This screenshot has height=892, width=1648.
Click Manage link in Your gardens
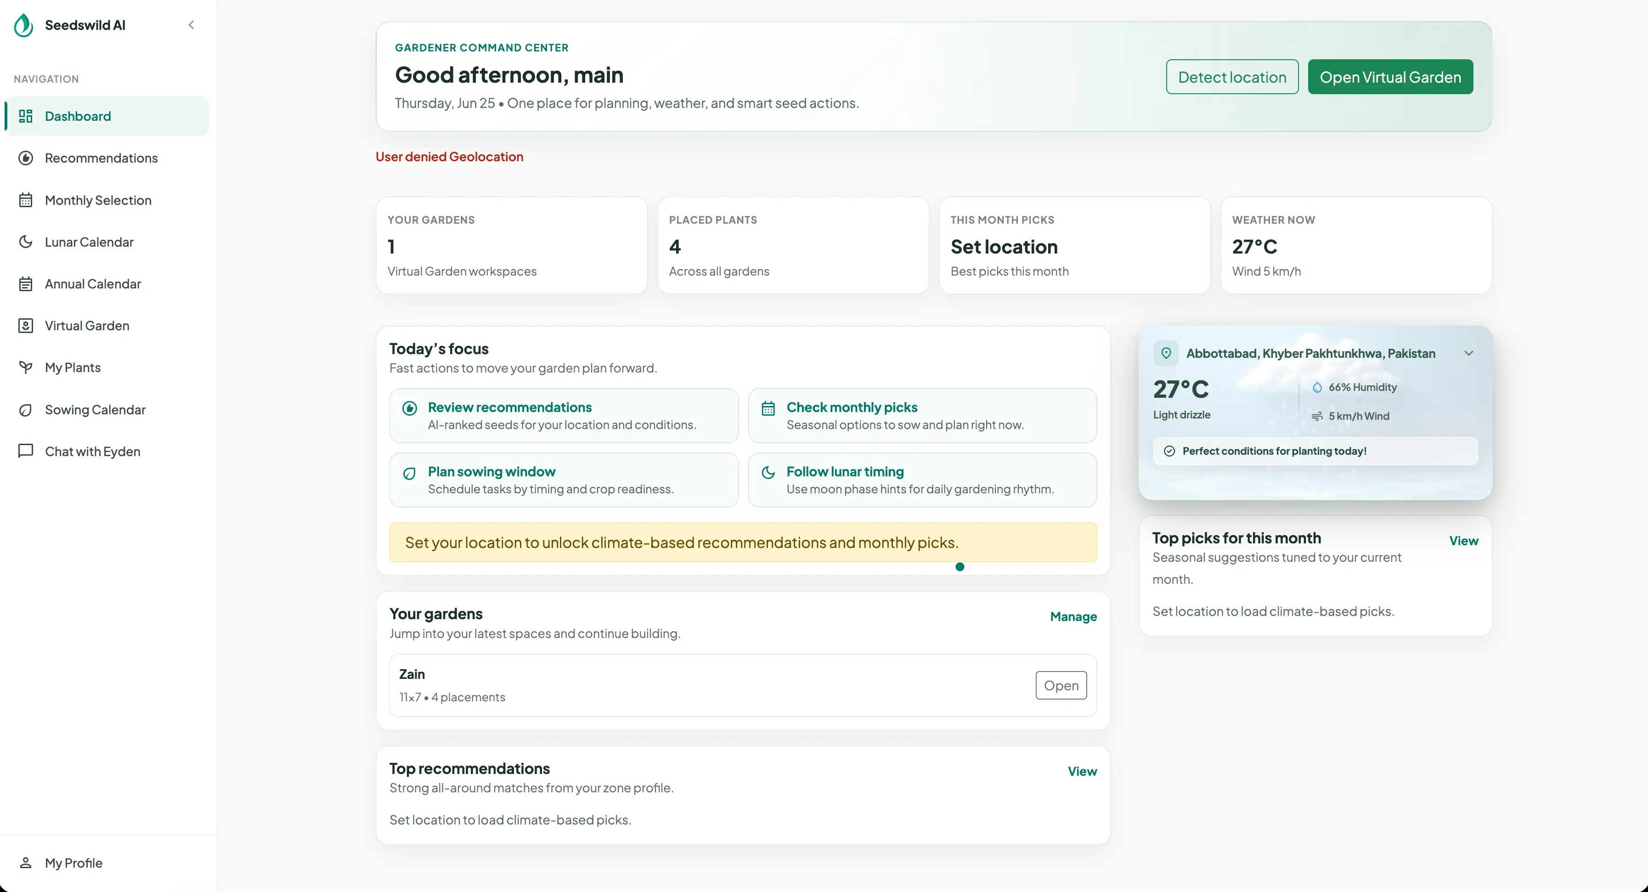pos(1073,617)
